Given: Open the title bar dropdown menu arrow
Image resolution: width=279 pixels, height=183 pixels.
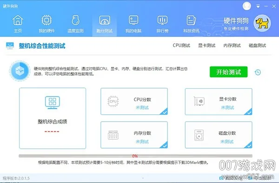Looking at the screenshot, I should 258,7.
